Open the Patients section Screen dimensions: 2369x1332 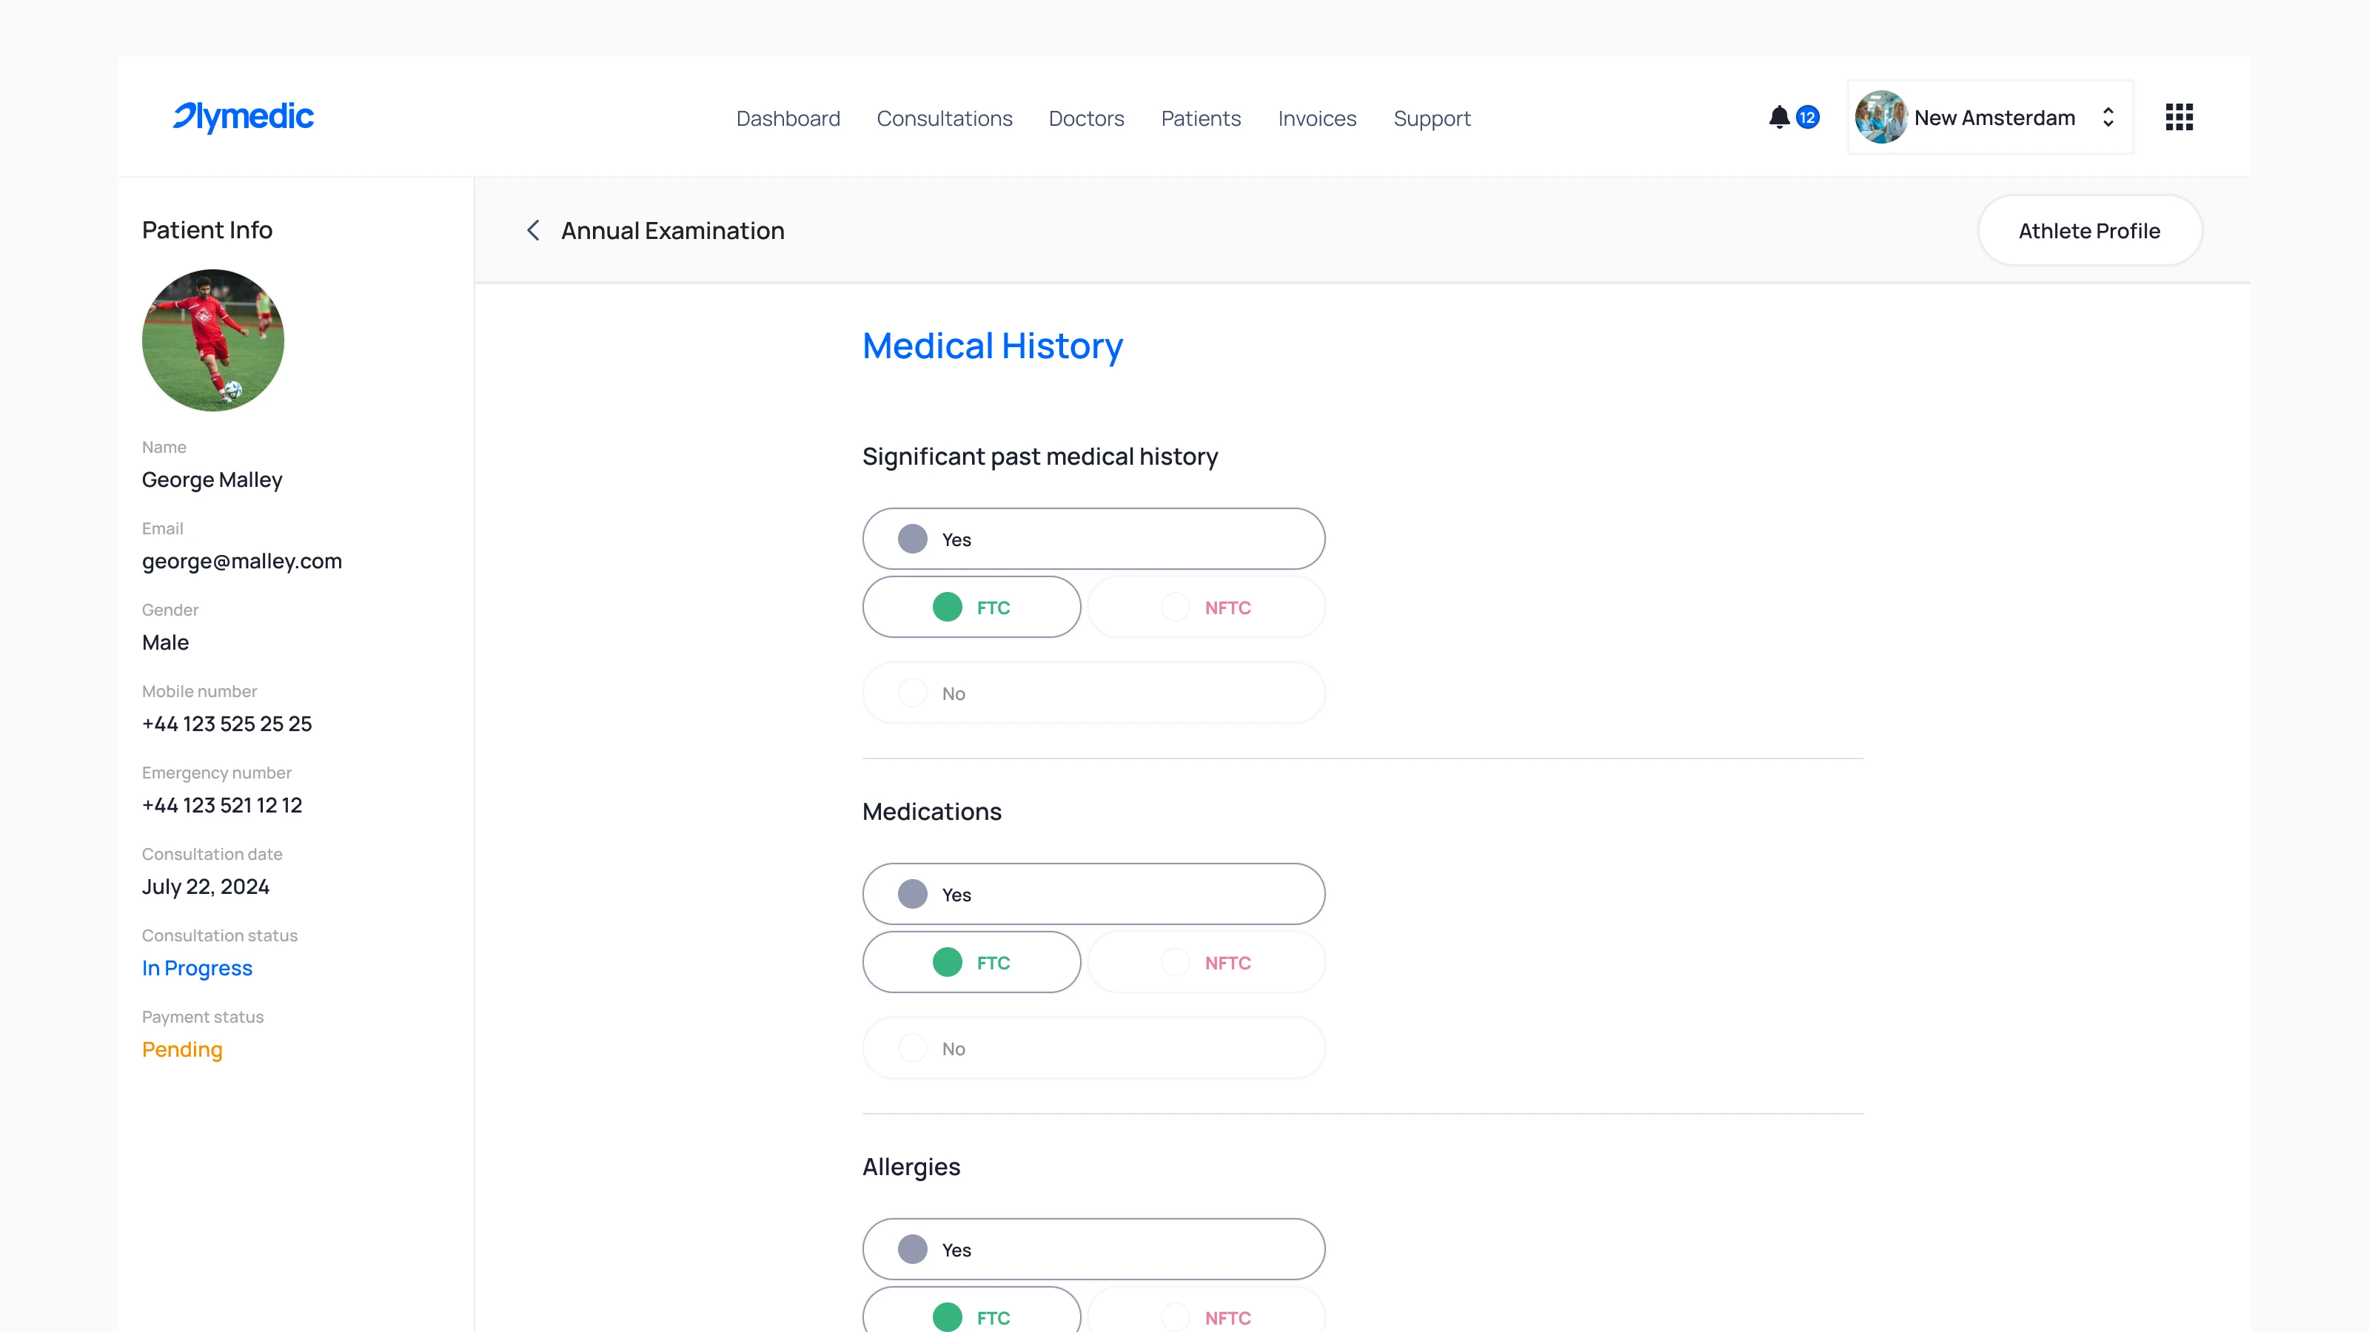(x=1200, y=118)
